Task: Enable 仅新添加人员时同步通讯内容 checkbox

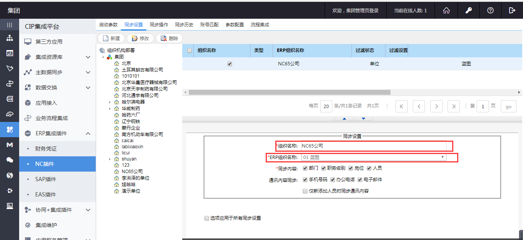Action: tap(305, 191)
